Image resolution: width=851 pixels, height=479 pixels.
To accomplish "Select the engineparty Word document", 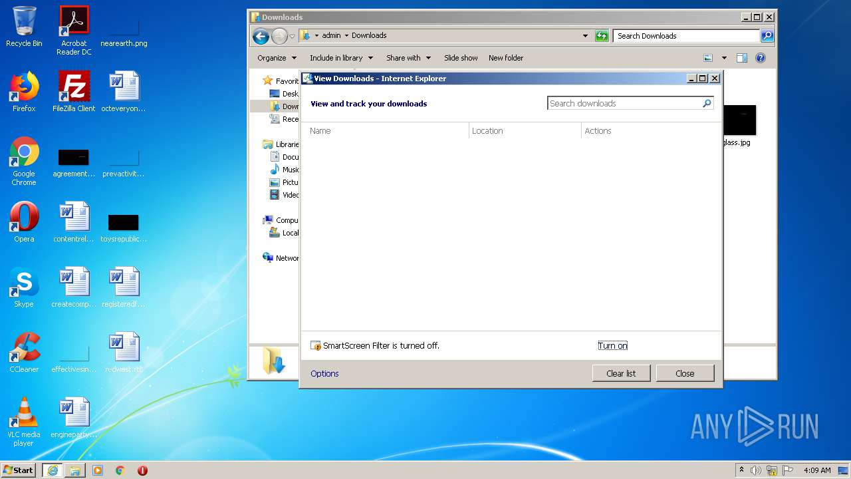I will pyautogui.click(x=74, y=418).
